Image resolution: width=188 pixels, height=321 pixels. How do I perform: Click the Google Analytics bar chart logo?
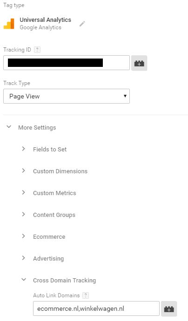9,24
